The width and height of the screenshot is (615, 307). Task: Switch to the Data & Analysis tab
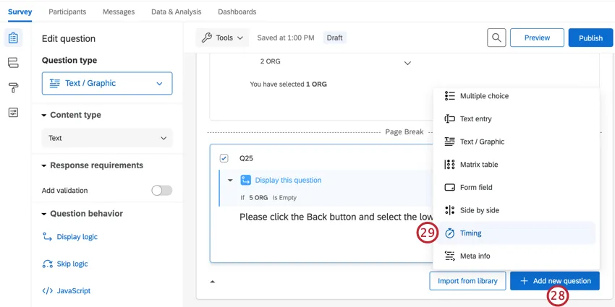pos(176,12)
